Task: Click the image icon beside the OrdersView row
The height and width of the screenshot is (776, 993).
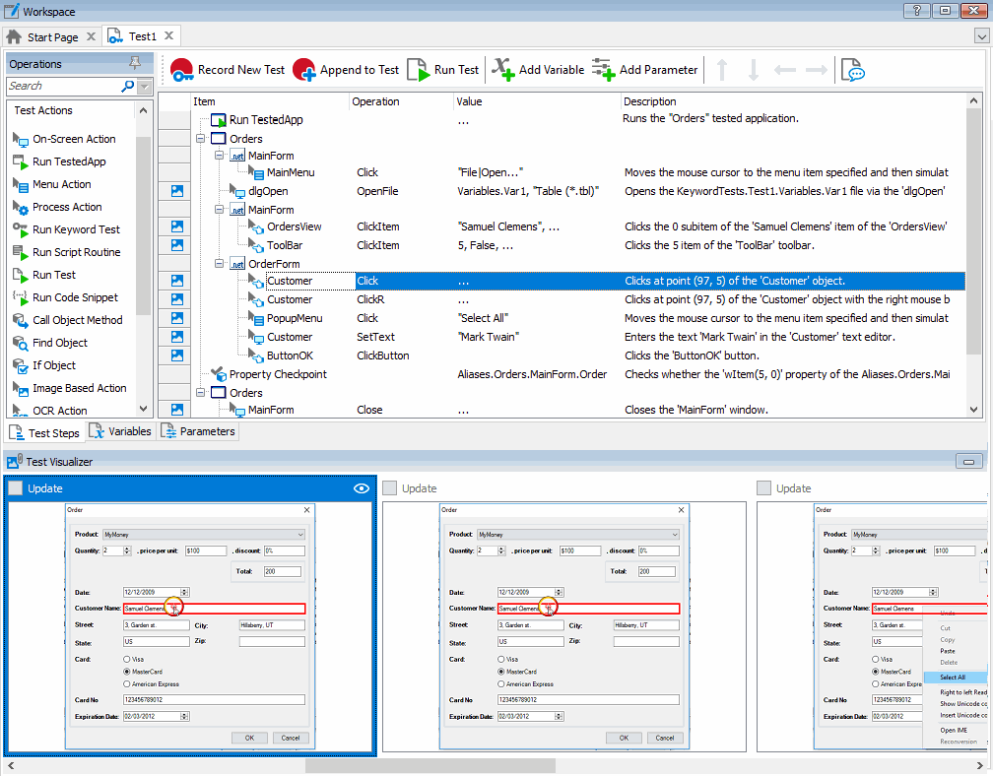Action: (177, 226)
